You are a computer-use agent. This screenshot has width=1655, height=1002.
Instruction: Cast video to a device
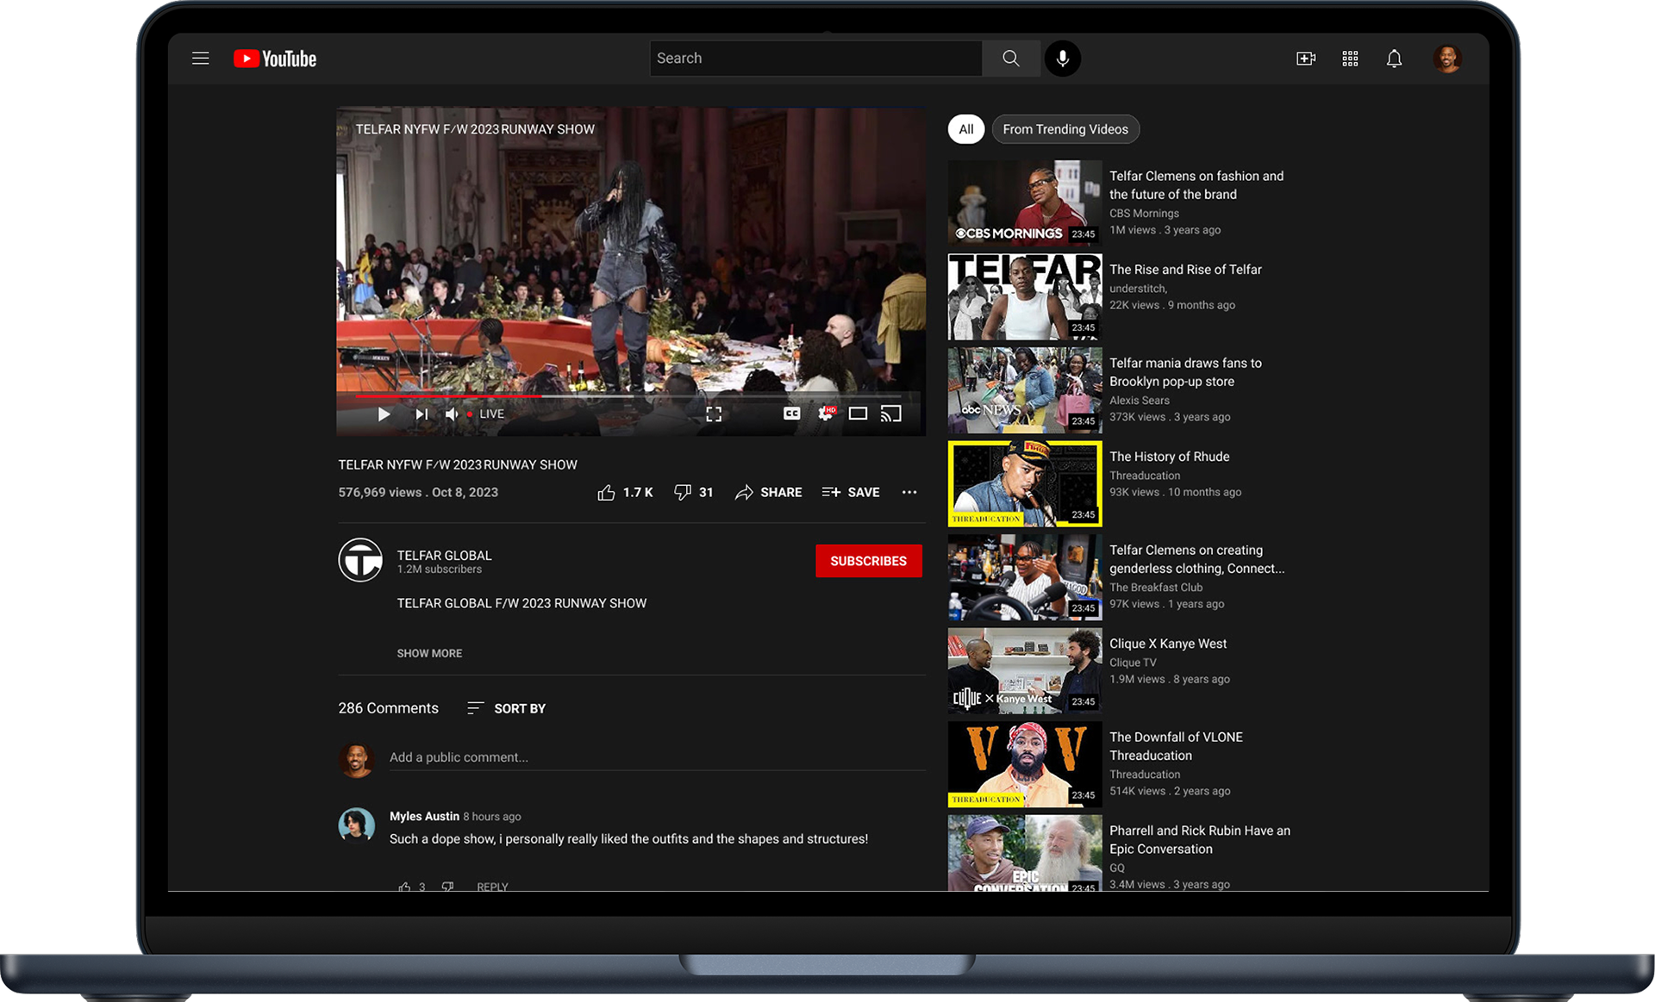click(890, 414)
